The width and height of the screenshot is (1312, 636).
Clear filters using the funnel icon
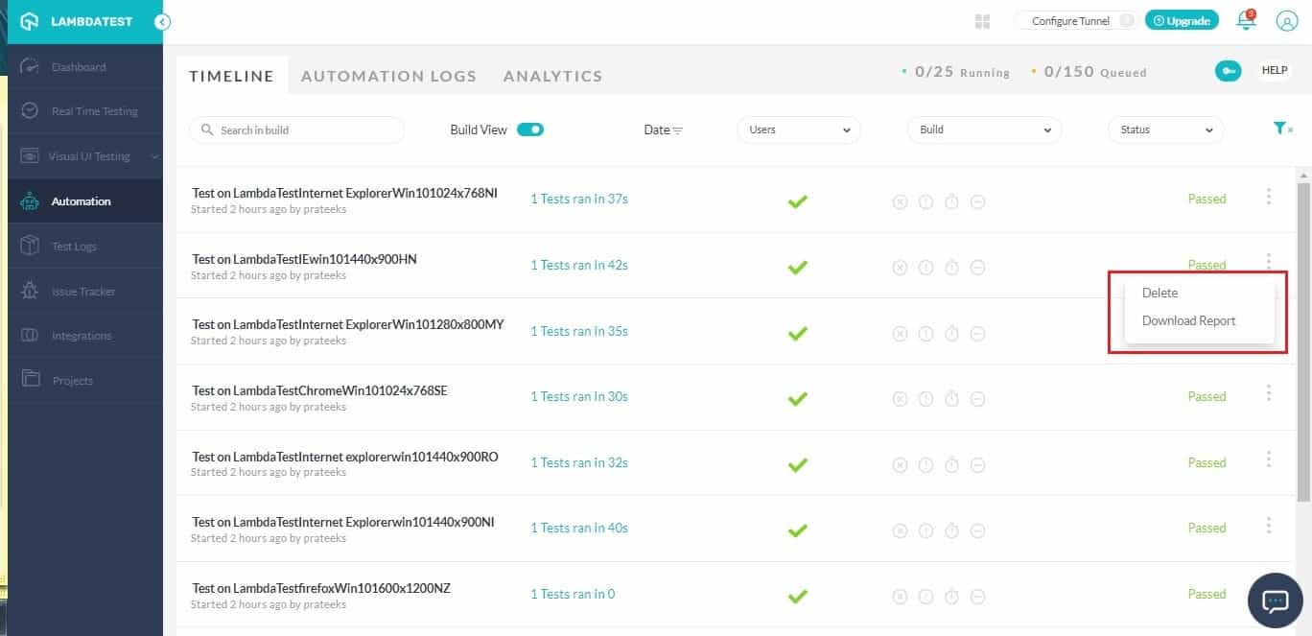(x=1281, y=129)
